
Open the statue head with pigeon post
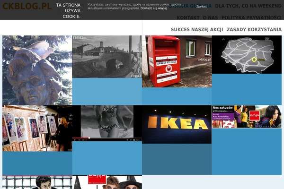[x=37, y=70]
